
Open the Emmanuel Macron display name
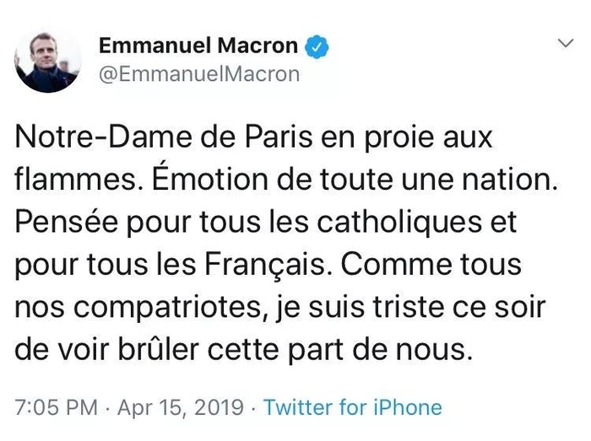coord(198,46)
